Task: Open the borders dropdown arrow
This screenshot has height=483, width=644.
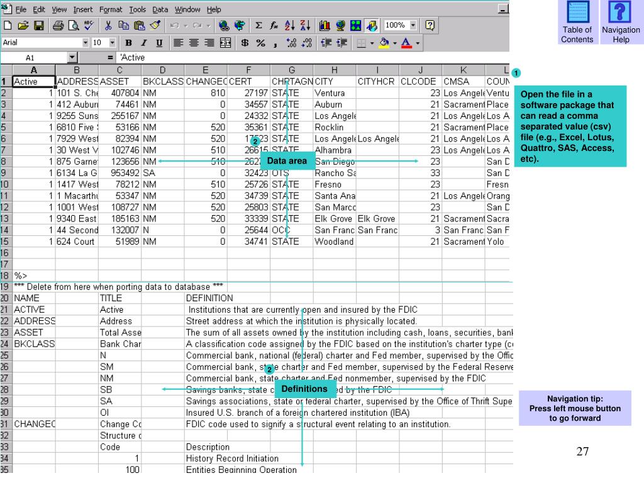Action: tap(372, 43)
